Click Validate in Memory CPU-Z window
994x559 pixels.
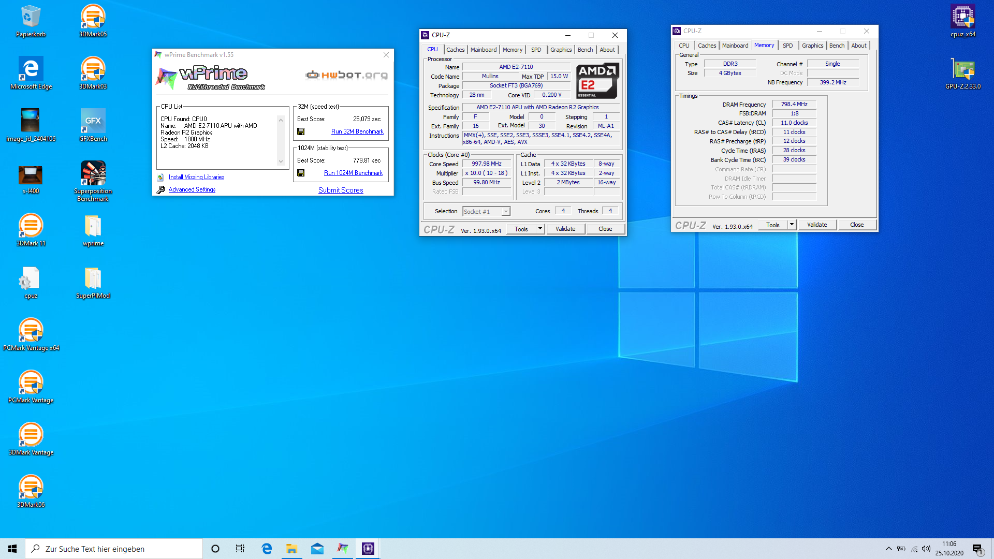(817, 225)
